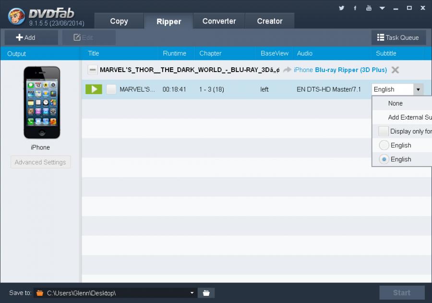Open the title bar dropdown menu arrow
This screenshot has height=303, width=432.
click(x=382, y=8)
